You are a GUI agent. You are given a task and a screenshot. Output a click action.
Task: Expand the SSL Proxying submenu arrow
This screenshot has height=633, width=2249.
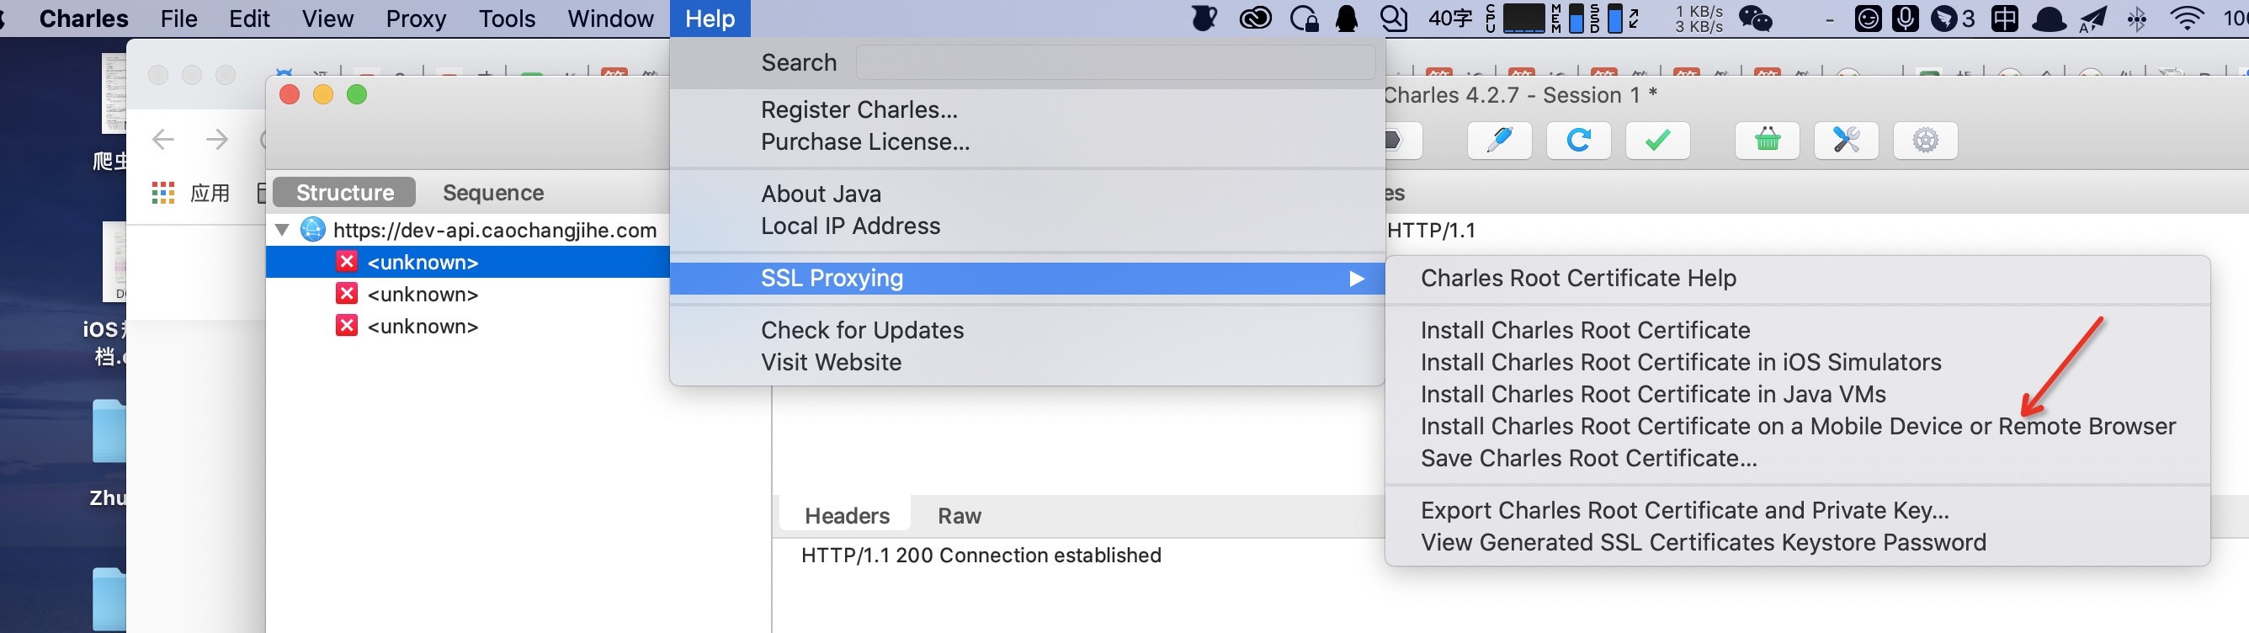coord(1356,279)
